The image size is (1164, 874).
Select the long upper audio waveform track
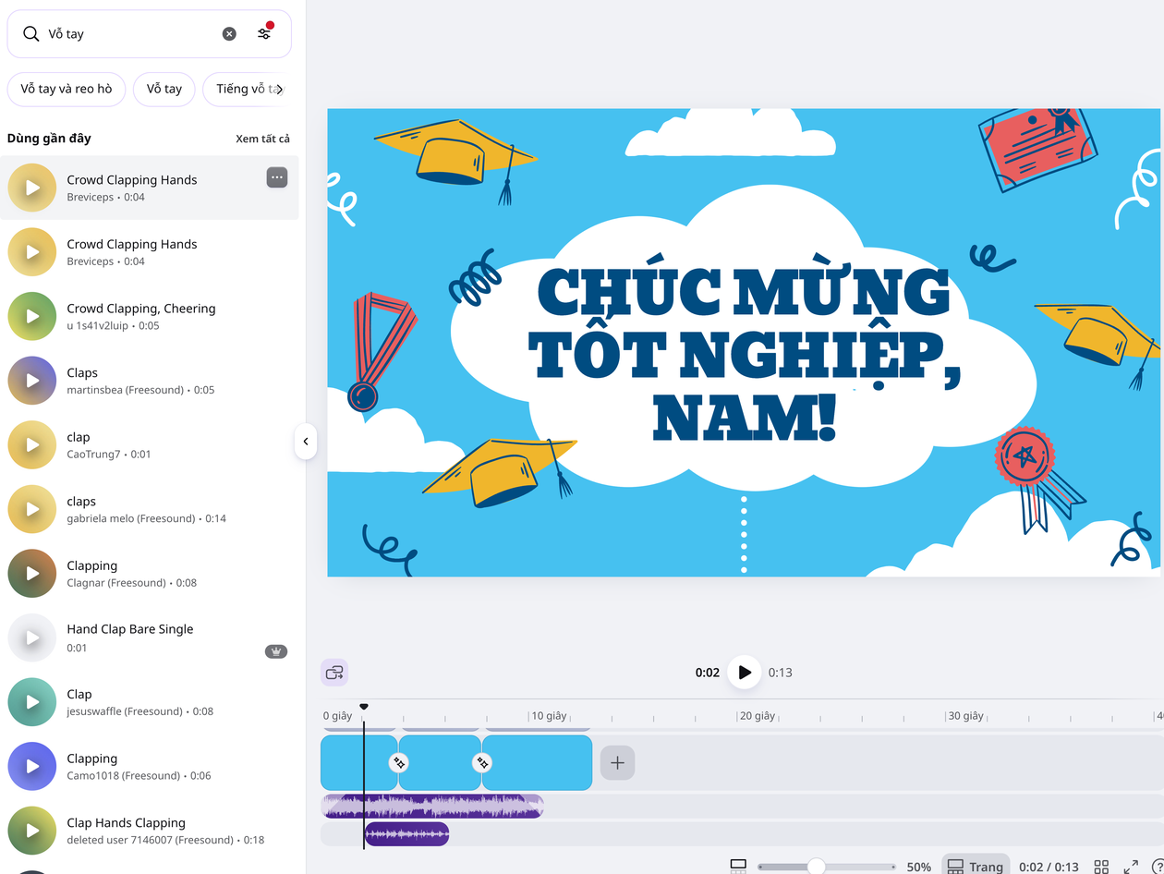(432, 806)
